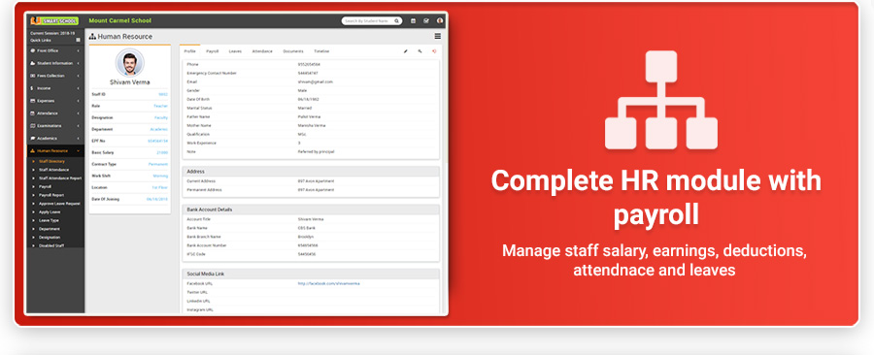Viewport: 874px width, 355px height.
Task: Switch to the Leaves tab
Action: tap(235, 51)
